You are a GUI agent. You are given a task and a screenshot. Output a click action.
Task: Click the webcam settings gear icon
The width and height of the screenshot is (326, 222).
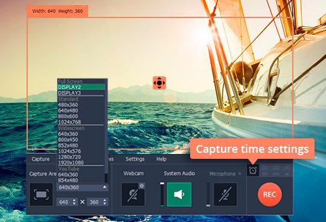(x=142, y=186)
